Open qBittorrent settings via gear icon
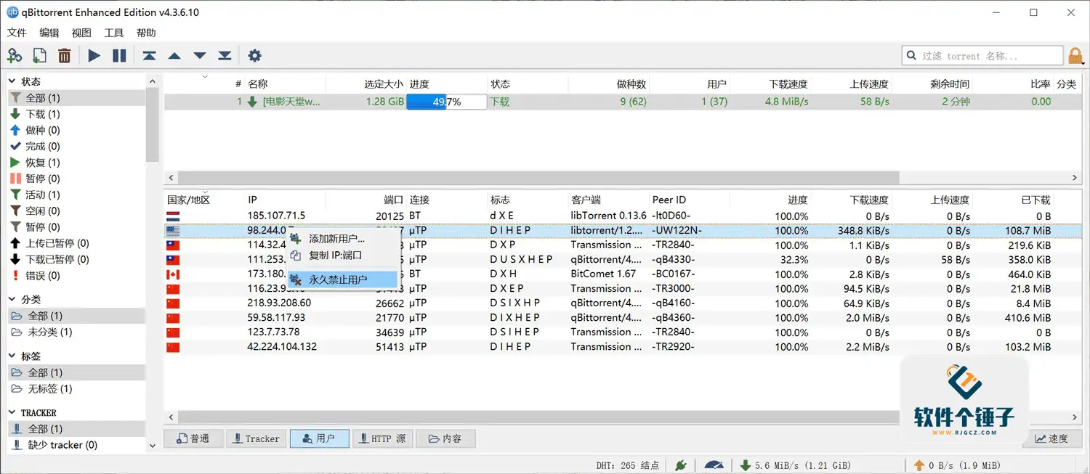 click(254, 55)
